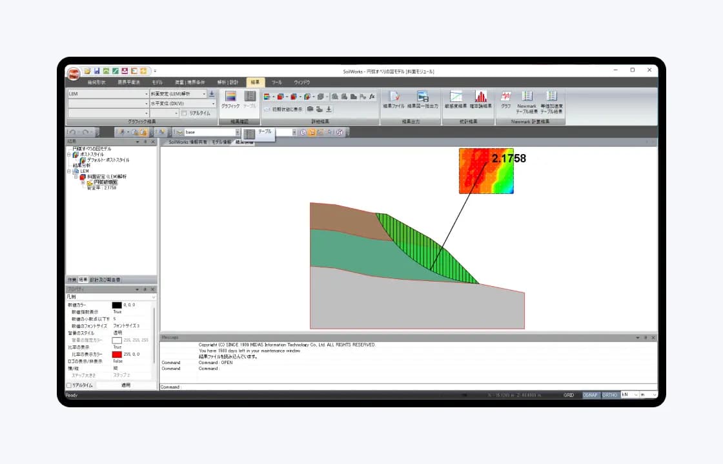This screenshot has width=723, height=464.
Task: Toggle the ORTHO status bar button
Action: pos(609,395)
